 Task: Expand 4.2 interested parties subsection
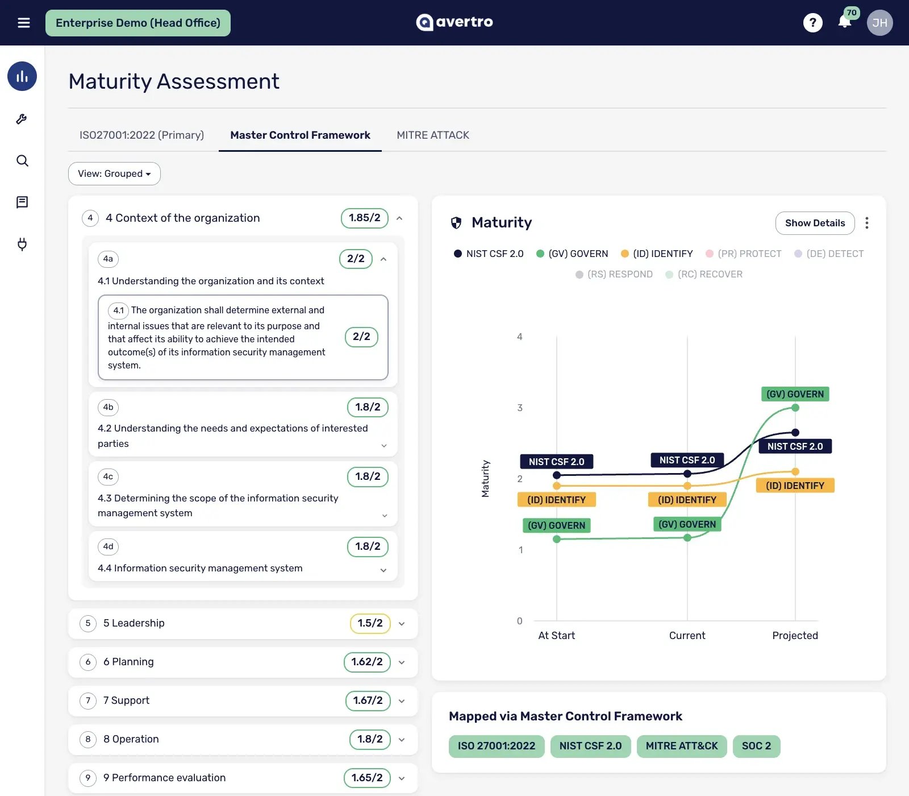tap(384, 446)
